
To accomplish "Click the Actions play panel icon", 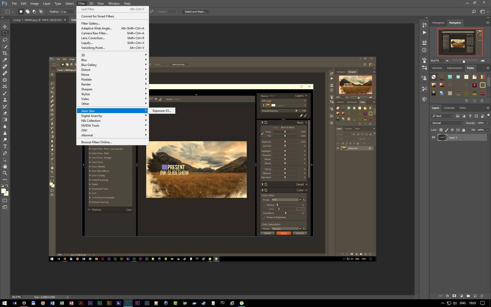I will [425, 32].
